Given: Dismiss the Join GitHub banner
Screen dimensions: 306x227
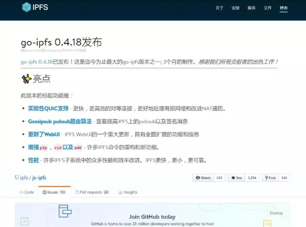Looking at the screenshot, I should click(276, 213).
